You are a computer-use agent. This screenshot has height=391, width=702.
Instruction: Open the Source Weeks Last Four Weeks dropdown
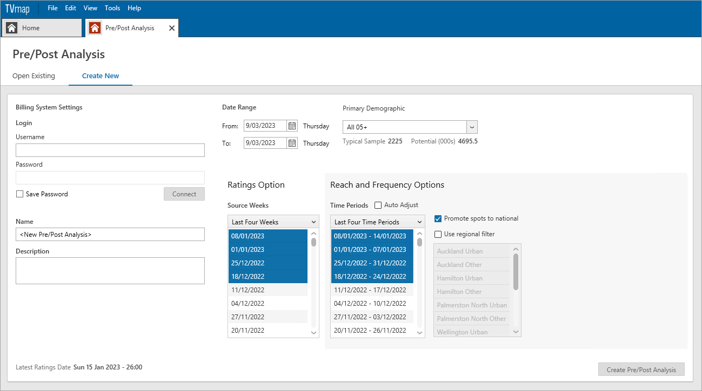click(273, 222)
